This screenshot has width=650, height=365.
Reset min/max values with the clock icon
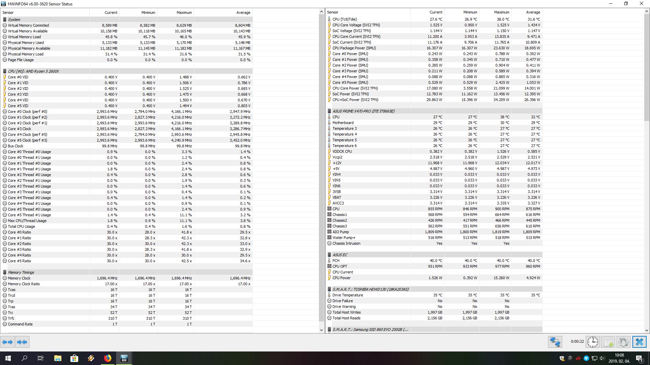592,342
